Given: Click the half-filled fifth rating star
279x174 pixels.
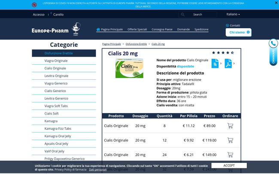Looking at the screenshot, I should (232, 53).
